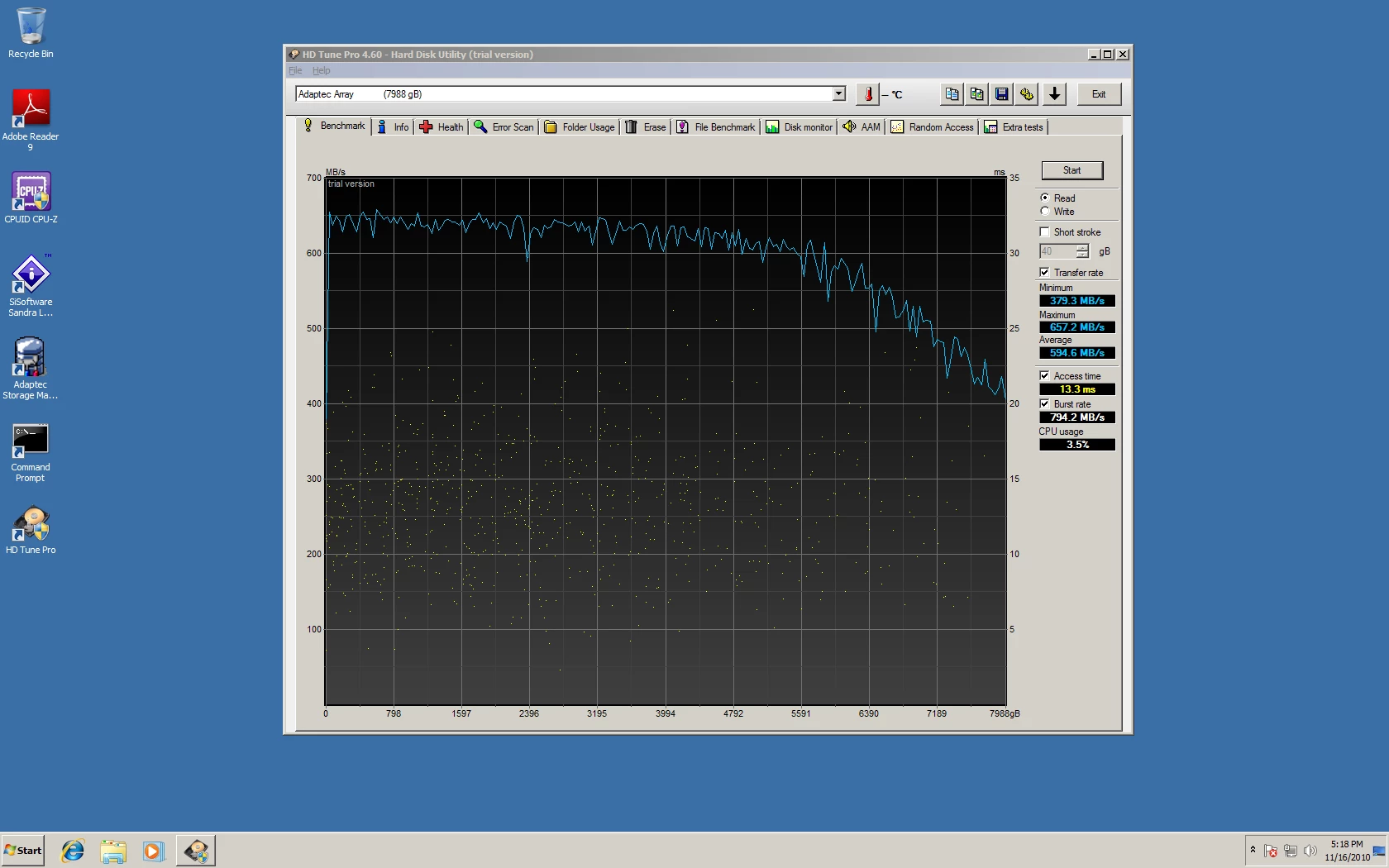Image resolution: width=1389 pixels, height=868 pixels.
Task: Select Adaptec Storage Manager desktop icon
Action: tap(31, 368)
